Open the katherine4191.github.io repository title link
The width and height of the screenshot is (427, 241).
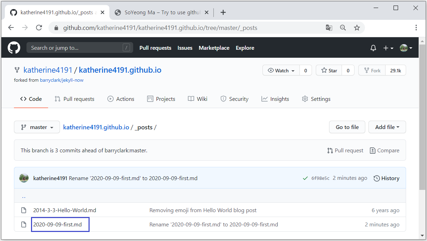click(x=120, y=70)
